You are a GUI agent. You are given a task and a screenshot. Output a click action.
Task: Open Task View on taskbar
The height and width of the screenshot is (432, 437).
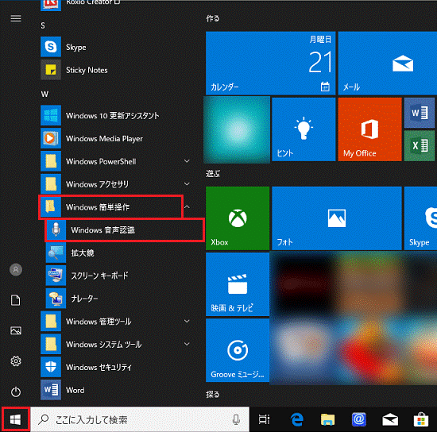point(264,419)
